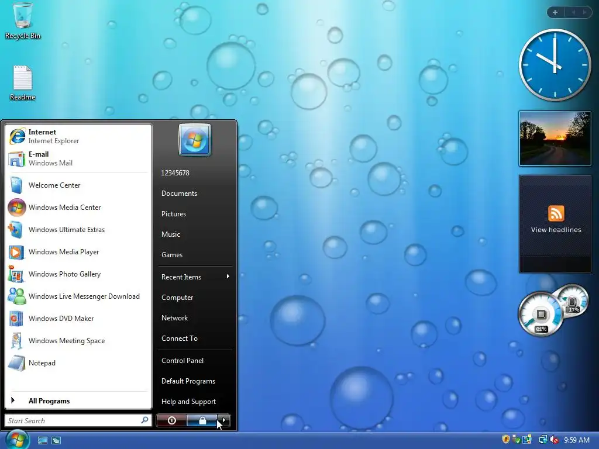Open Documents from Start menu
Image resolution: width=599 pixels, height=449 pixels.
195,193
